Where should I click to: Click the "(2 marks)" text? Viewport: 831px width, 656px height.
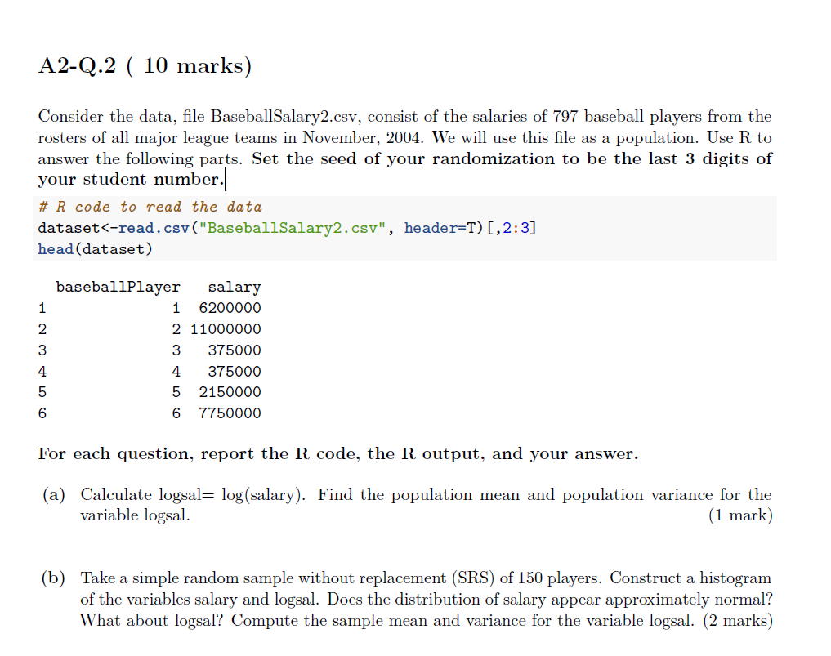(738, 620)
